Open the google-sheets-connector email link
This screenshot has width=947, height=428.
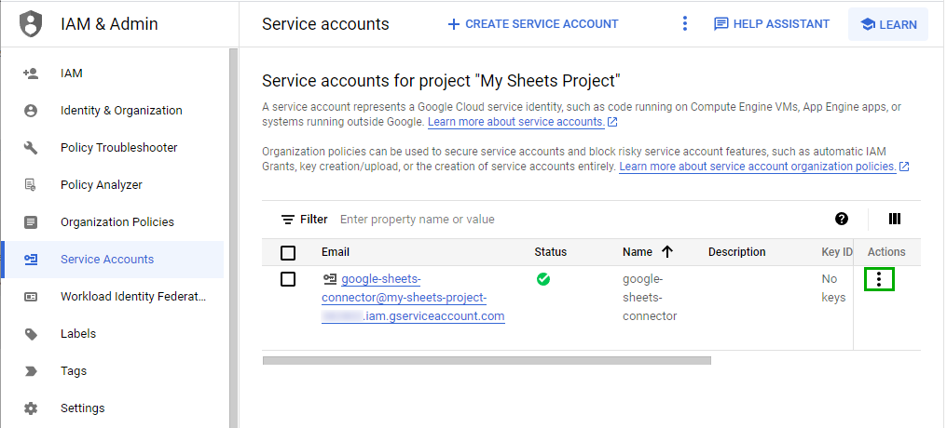click(413, 298)
